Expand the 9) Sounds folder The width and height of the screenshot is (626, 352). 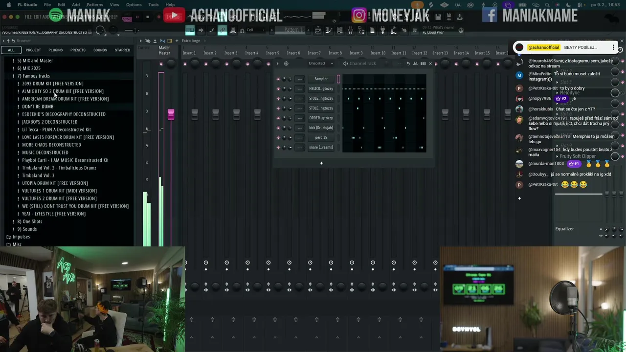click(x=27, y=229)
